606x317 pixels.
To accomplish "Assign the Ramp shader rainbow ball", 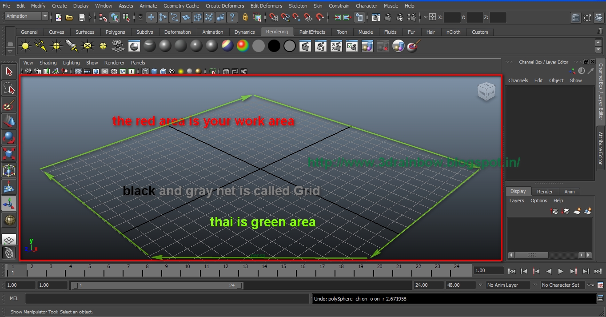I will (243, 46).
